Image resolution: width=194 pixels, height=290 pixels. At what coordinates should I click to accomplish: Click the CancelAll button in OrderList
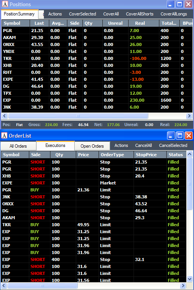click(x=144, y=145)
